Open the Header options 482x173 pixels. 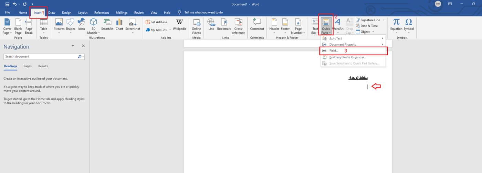[x=274, y=26]
